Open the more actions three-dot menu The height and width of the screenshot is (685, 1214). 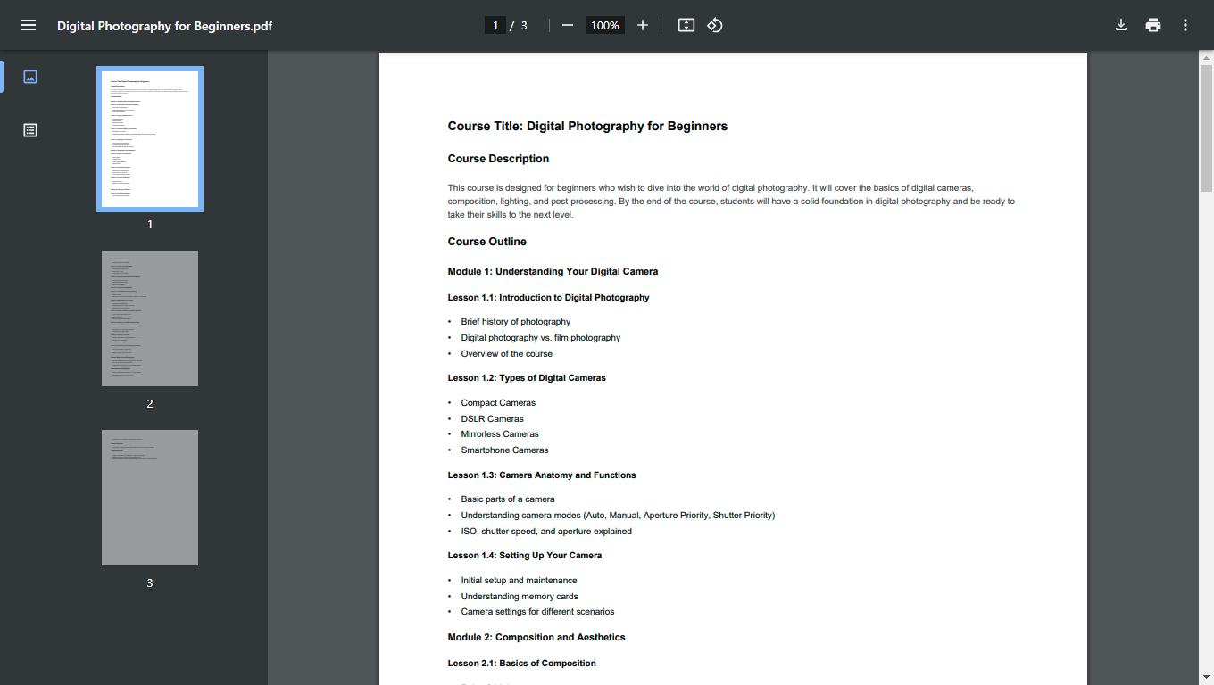[1185, 25]
